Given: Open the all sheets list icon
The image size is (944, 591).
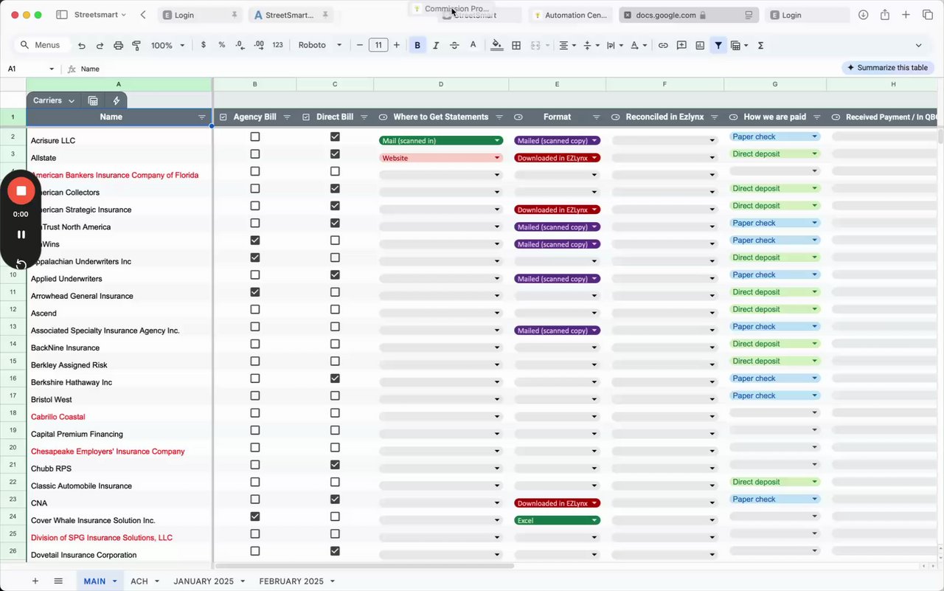Looking at the screenshot, I should (x=58, y=581).
